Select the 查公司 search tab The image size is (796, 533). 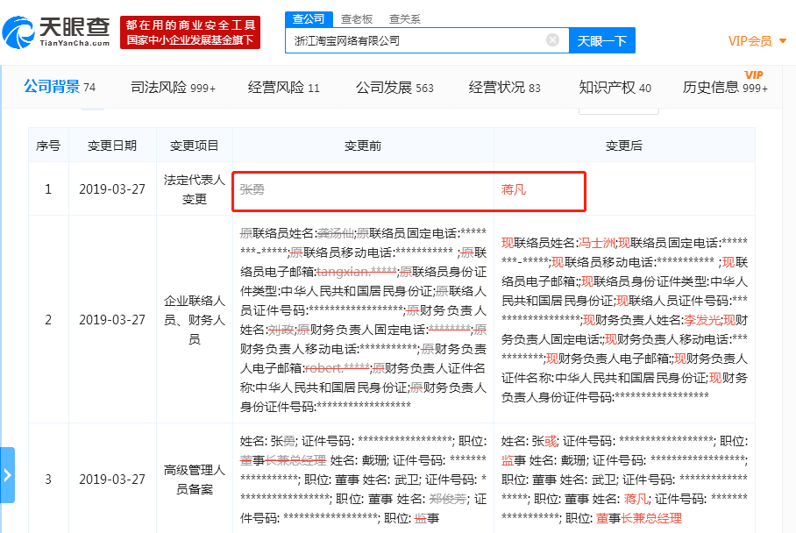(x=306, y=18)
